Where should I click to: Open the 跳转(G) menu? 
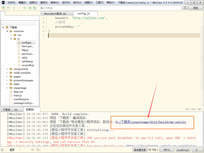[x=55, y=3]
